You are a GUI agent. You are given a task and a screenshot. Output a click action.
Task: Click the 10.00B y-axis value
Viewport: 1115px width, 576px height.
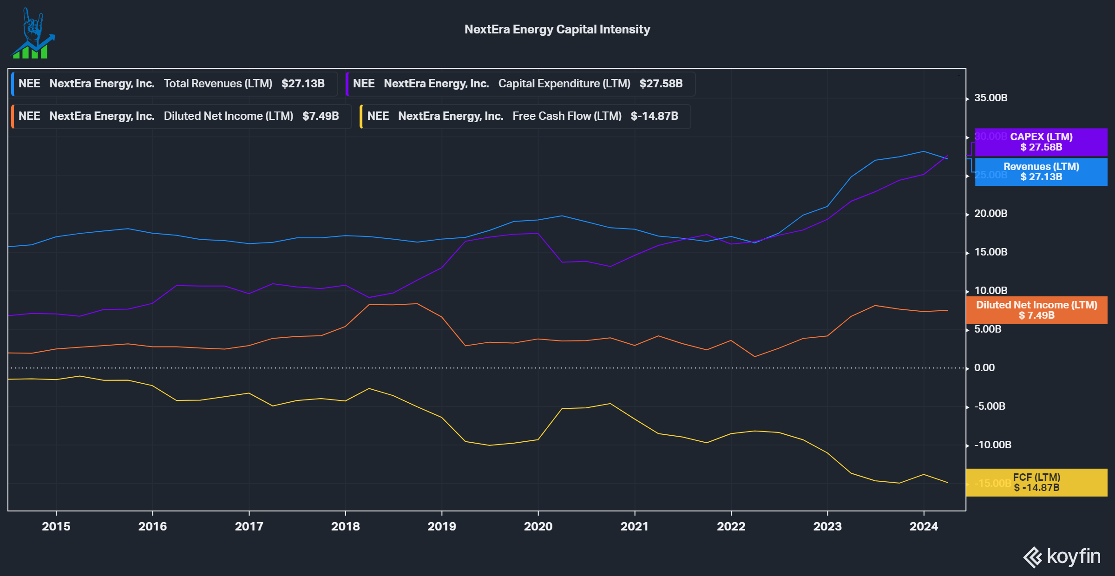point(990,291)
